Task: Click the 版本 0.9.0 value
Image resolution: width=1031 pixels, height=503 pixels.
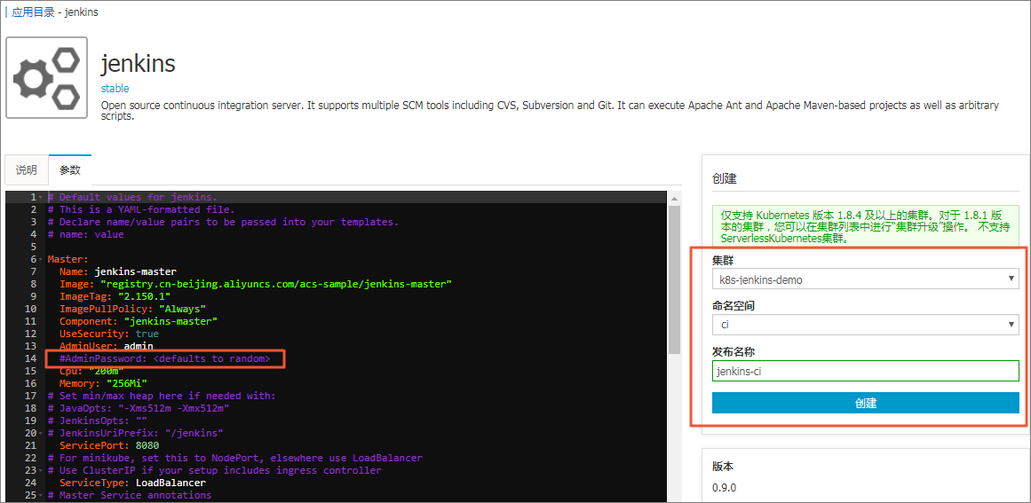Action: pyautogui.click(x=724, y=489)
